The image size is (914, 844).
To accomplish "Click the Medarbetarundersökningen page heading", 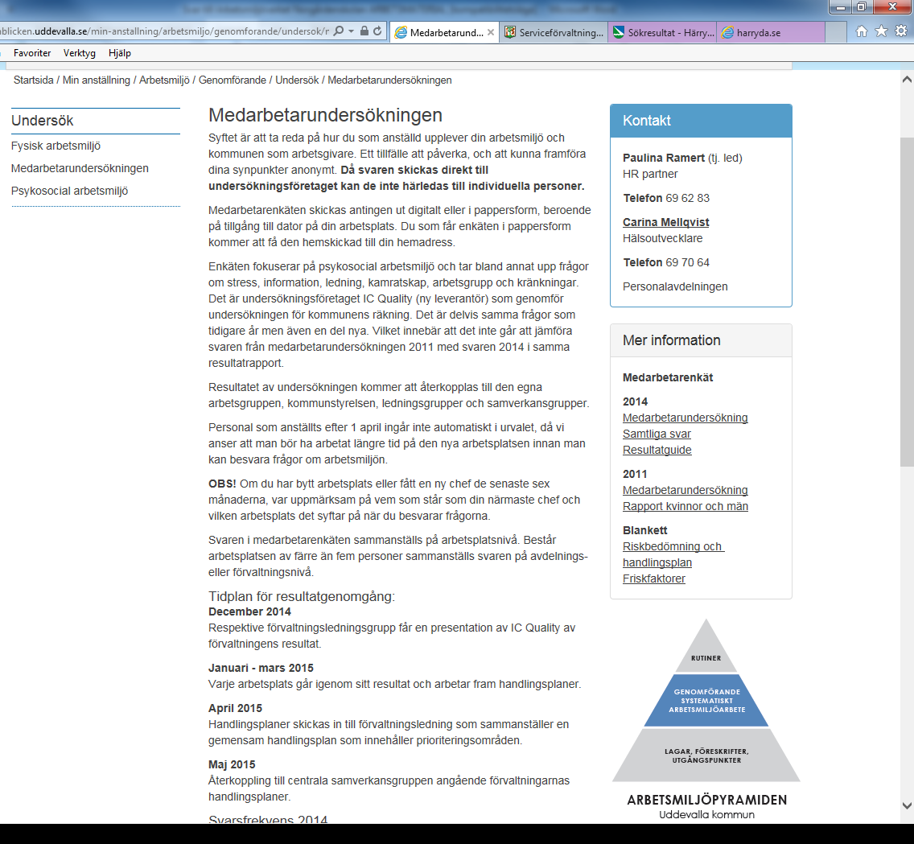I will click(x=325, y=115).
